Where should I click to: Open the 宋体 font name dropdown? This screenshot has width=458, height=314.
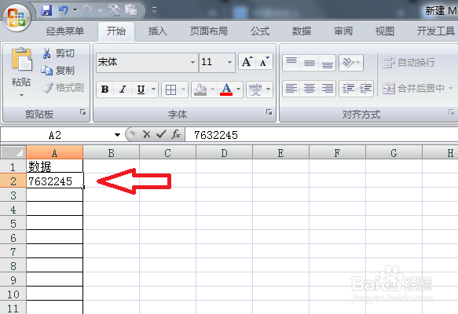tap(192, 62)
